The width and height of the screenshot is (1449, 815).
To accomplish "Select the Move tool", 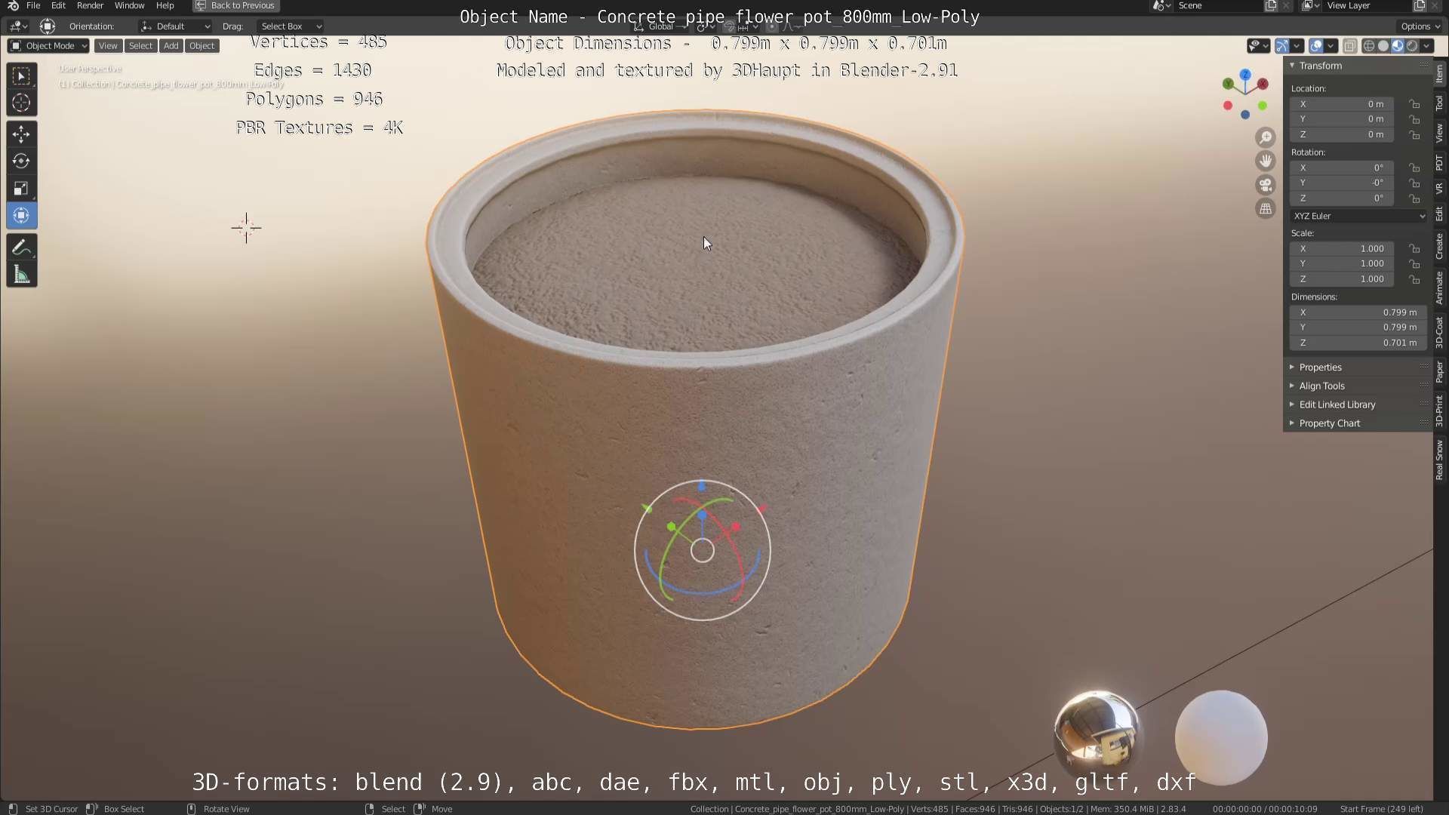I will pos(21,134).
